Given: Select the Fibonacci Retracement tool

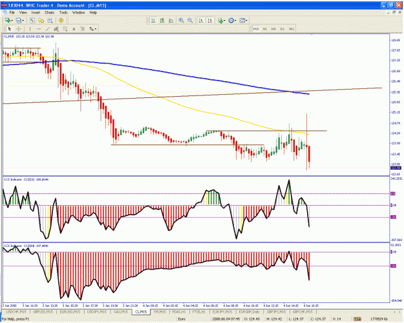Looking at the screenshot, I should pos(65,29).
